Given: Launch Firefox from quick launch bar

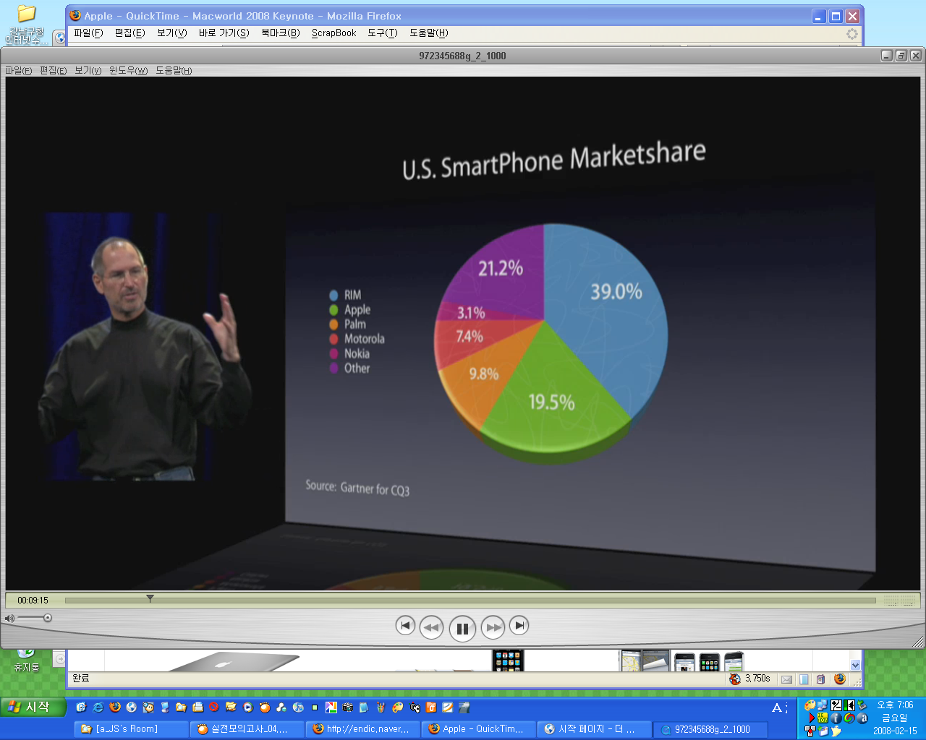Looking at the screenshot, I should (114, 707).
